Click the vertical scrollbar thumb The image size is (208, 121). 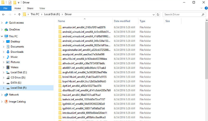pos(206,50)
